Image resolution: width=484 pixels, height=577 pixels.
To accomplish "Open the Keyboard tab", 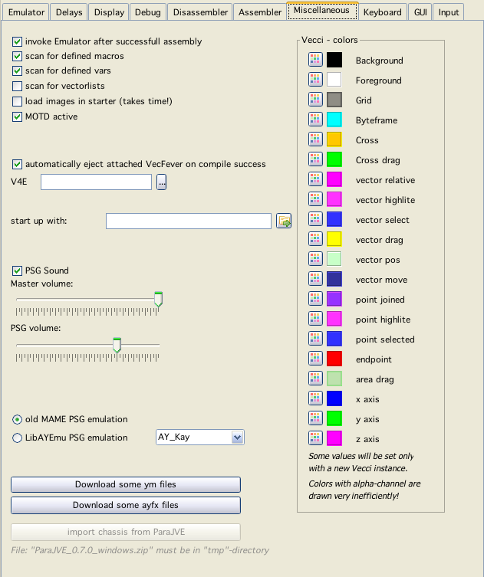I will [382, 12].
